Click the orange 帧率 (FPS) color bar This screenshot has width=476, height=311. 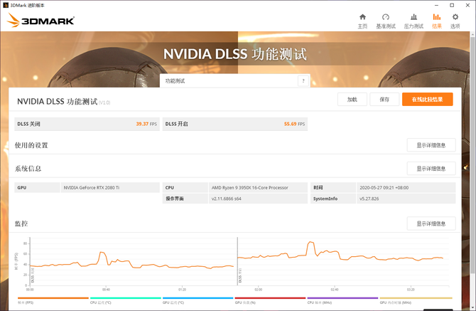click(x=53, y=298)
